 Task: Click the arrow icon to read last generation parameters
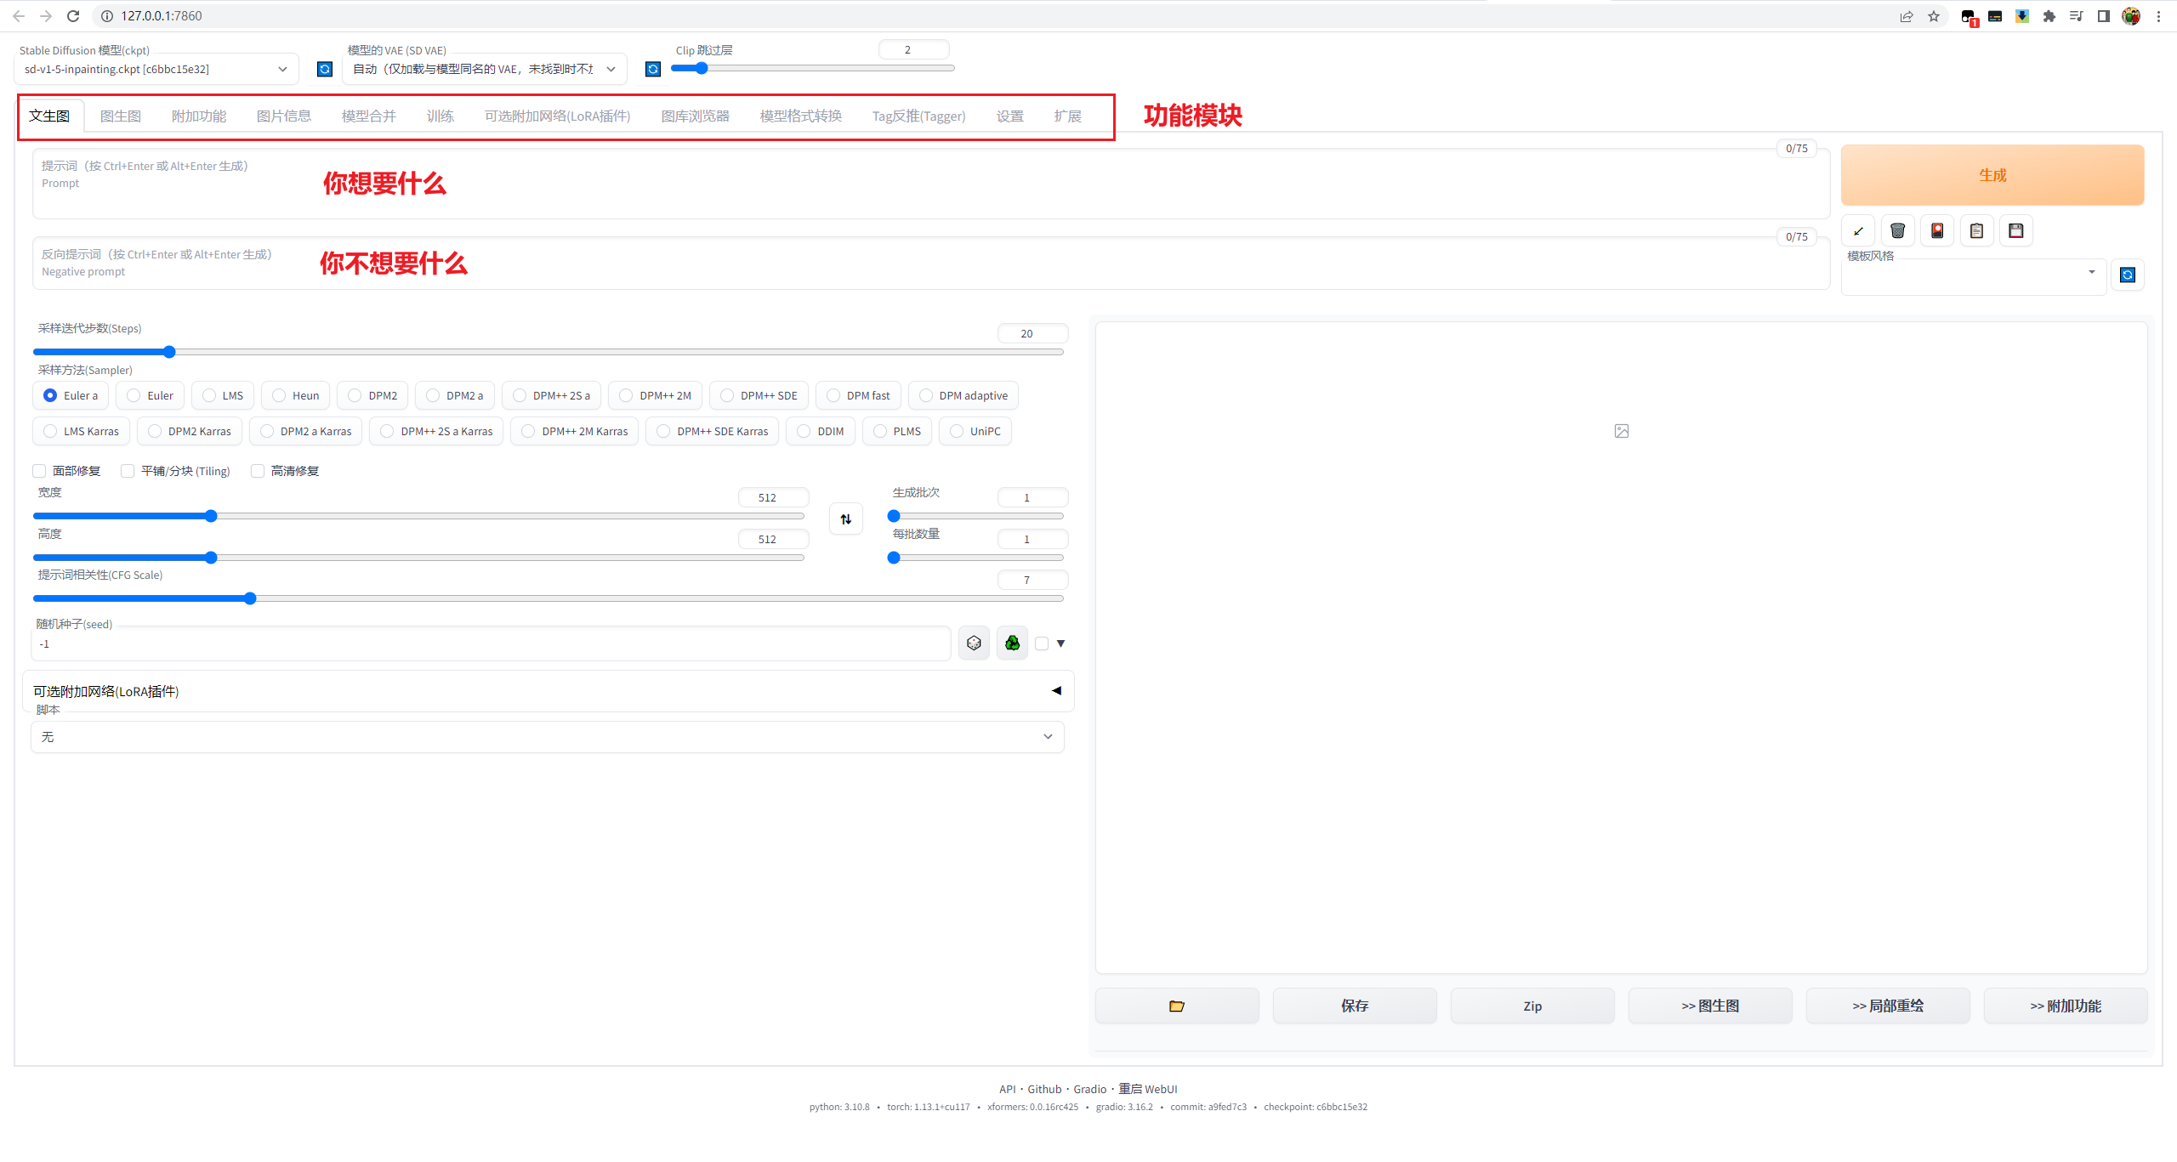(x=1858, y=230)
